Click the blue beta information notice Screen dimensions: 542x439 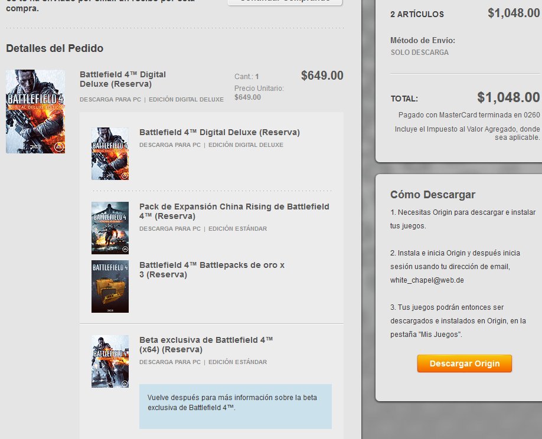click(x=236, y=406)
